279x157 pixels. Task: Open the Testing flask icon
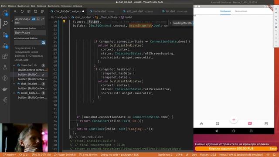[x=5, y=67]
